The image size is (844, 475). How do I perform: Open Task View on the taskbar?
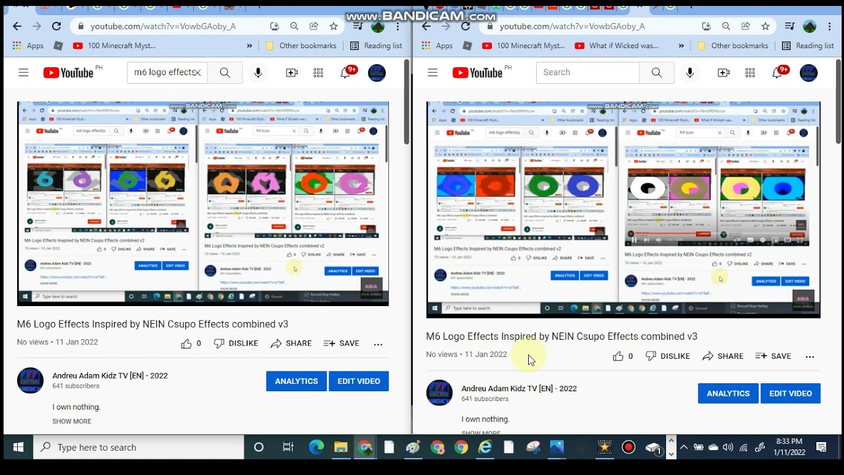tap(288, 447)
